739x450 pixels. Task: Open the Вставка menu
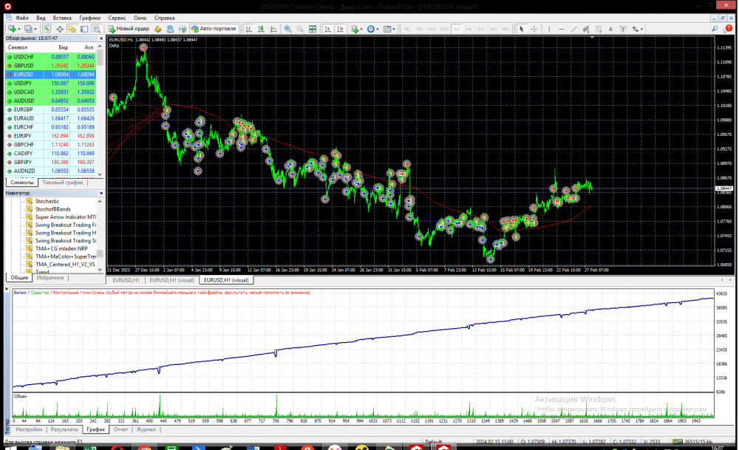[x=62, y=18]
